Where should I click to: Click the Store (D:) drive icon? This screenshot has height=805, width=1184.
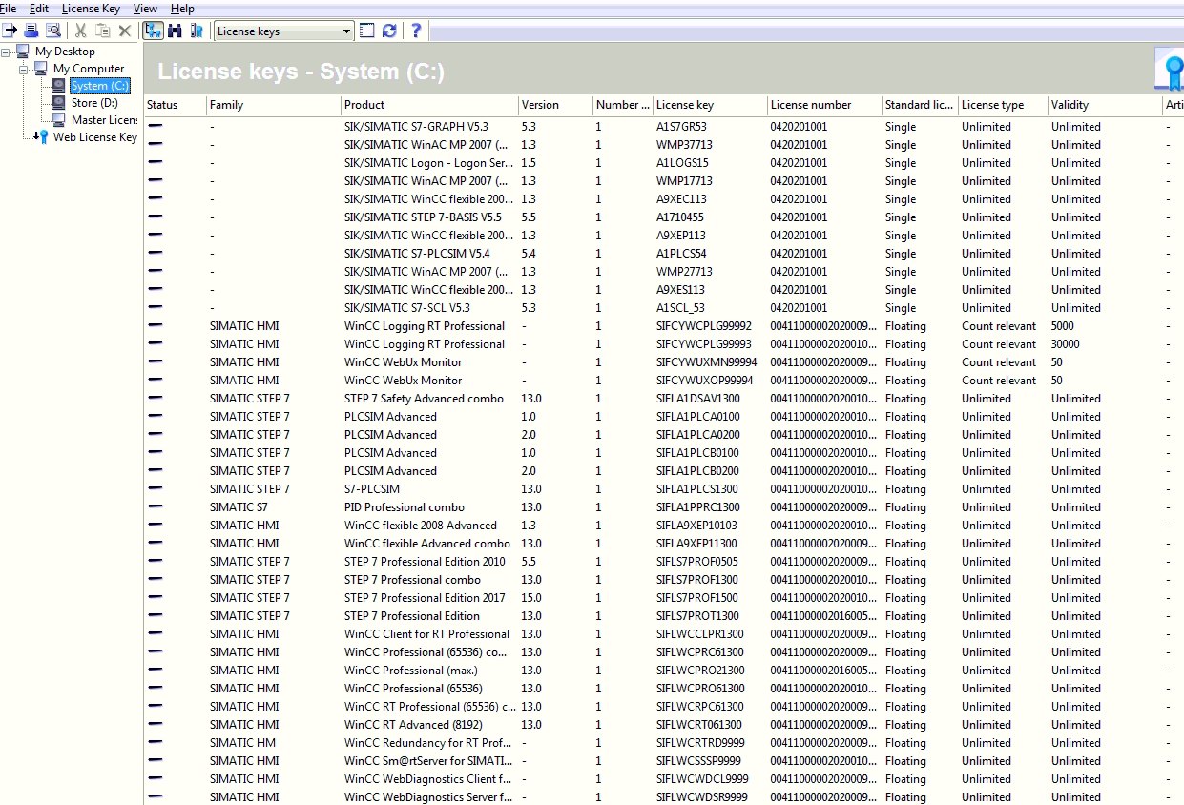coord(59,103)
